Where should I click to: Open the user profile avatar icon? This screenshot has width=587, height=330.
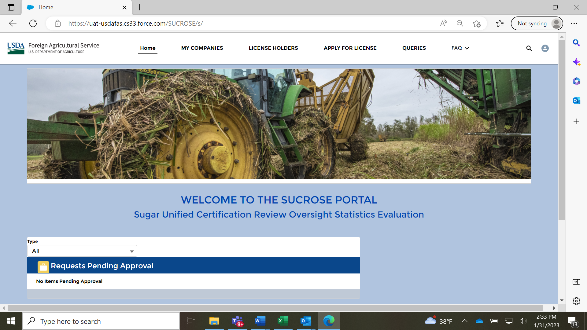[545, 48]
